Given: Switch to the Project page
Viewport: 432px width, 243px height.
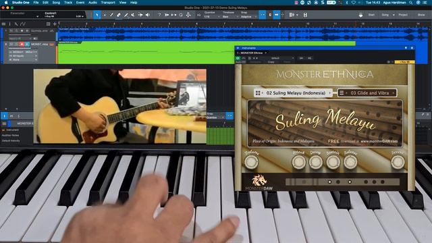Looking at the screenshot, I should [x=403, y=15].
